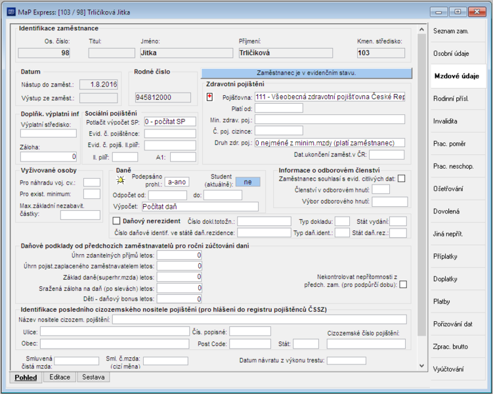
Task: Click the Příjmení field Trličíková
Action: pyautogui.click(x=286, y=53)
